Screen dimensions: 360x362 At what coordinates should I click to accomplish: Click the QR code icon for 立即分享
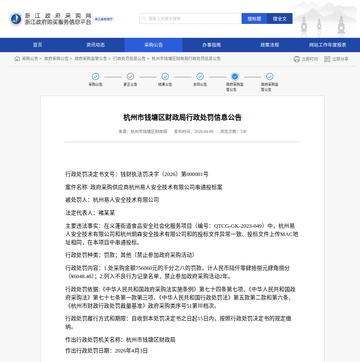tap(327, 59)
